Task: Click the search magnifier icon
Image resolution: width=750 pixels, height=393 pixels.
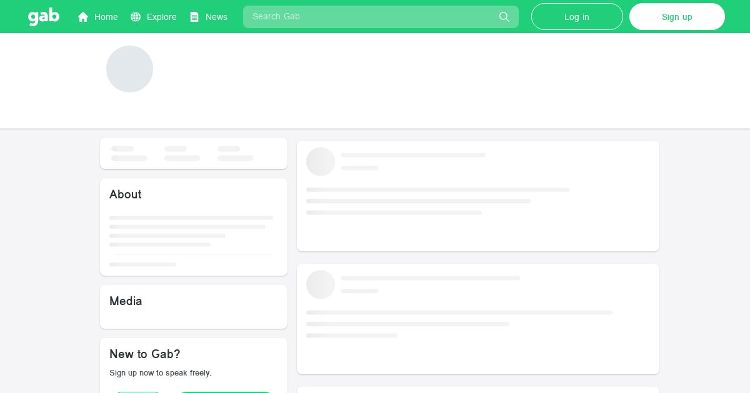Action: point(504,17)
